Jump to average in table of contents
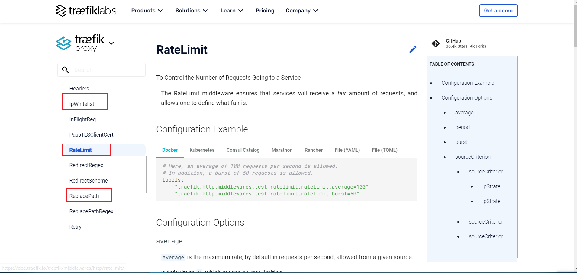This screenshot has width=577, height=273. click(x=464, y=113)
